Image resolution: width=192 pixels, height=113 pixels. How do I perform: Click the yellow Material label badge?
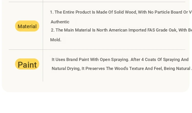click(27, 26)
